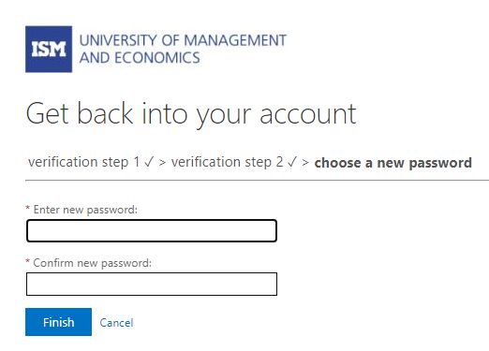
Task: Click the checkmark after verification step 2
Action: [x=292, y=162]
